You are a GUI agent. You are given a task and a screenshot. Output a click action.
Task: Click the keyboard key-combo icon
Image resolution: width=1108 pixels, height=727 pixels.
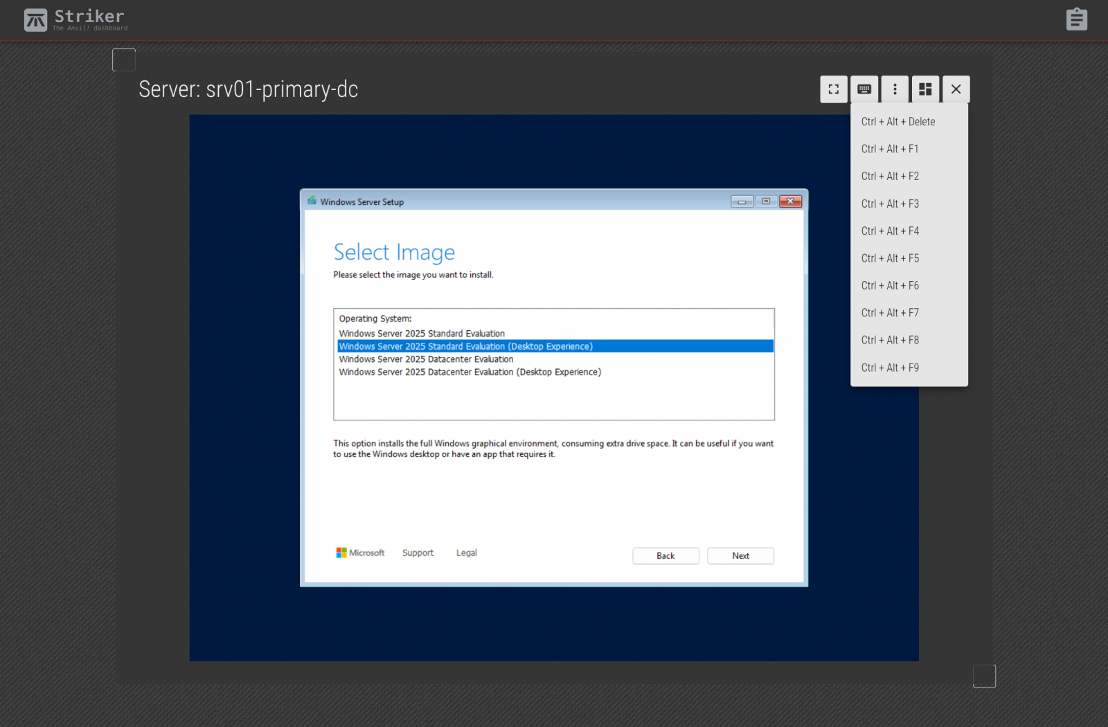864,89
